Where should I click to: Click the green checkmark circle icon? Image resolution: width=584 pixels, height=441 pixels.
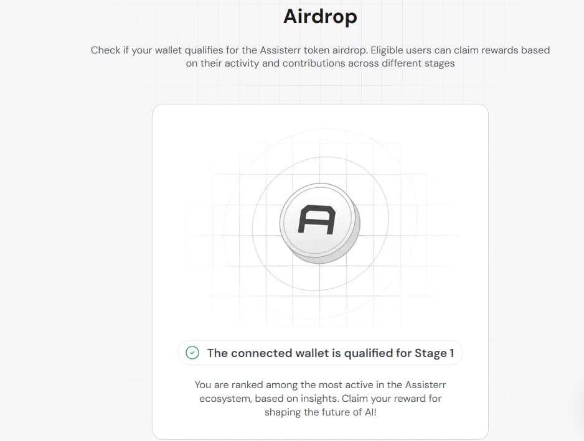coord(193,353)
